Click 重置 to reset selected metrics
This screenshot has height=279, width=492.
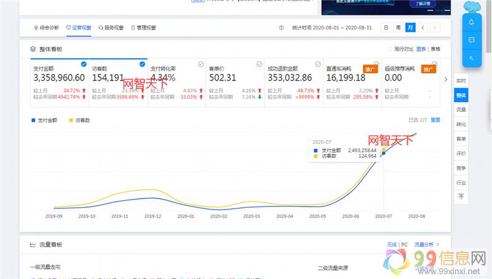435,120
